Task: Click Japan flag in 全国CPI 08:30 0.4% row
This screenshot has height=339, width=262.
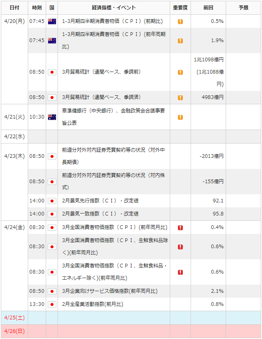Action: coord(52,227)
